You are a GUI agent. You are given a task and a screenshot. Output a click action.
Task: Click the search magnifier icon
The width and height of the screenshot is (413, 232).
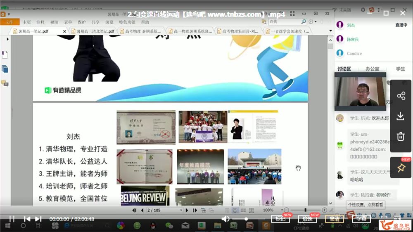[x=304, y=21]
